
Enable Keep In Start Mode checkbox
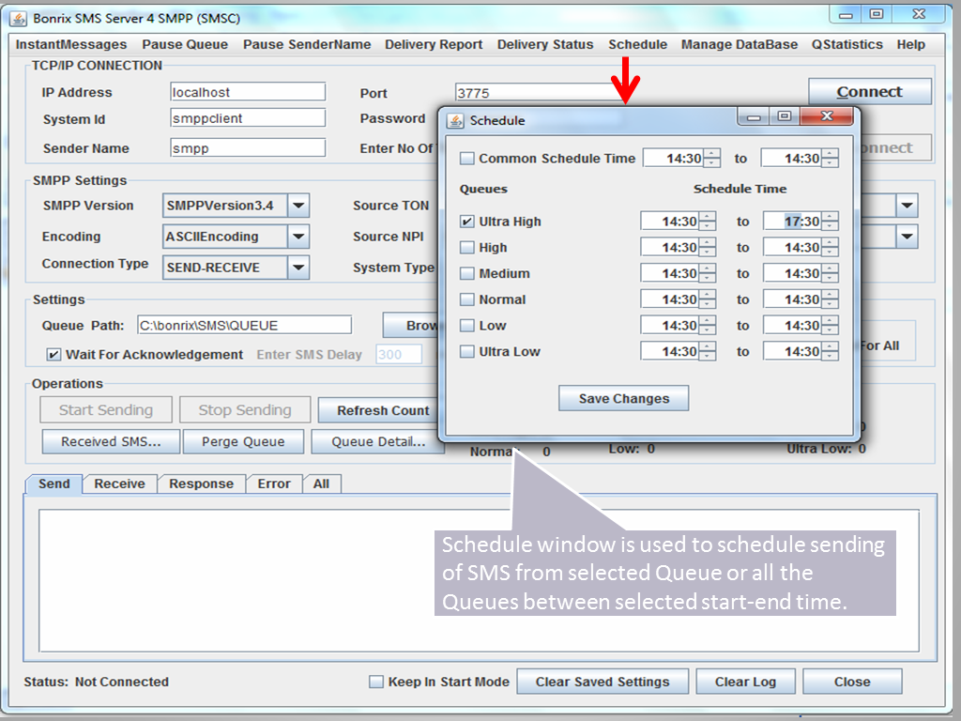tap(376, 682)
